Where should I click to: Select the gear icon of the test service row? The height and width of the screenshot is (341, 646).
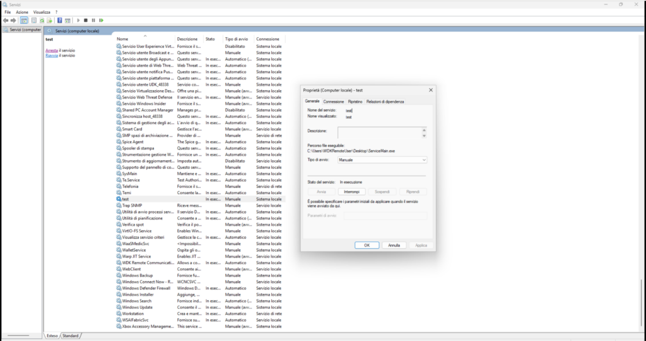click(x=119, y=199)
